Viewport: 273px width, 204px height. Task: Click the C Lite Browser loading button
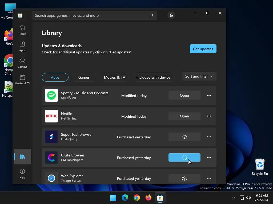point(184,158)
